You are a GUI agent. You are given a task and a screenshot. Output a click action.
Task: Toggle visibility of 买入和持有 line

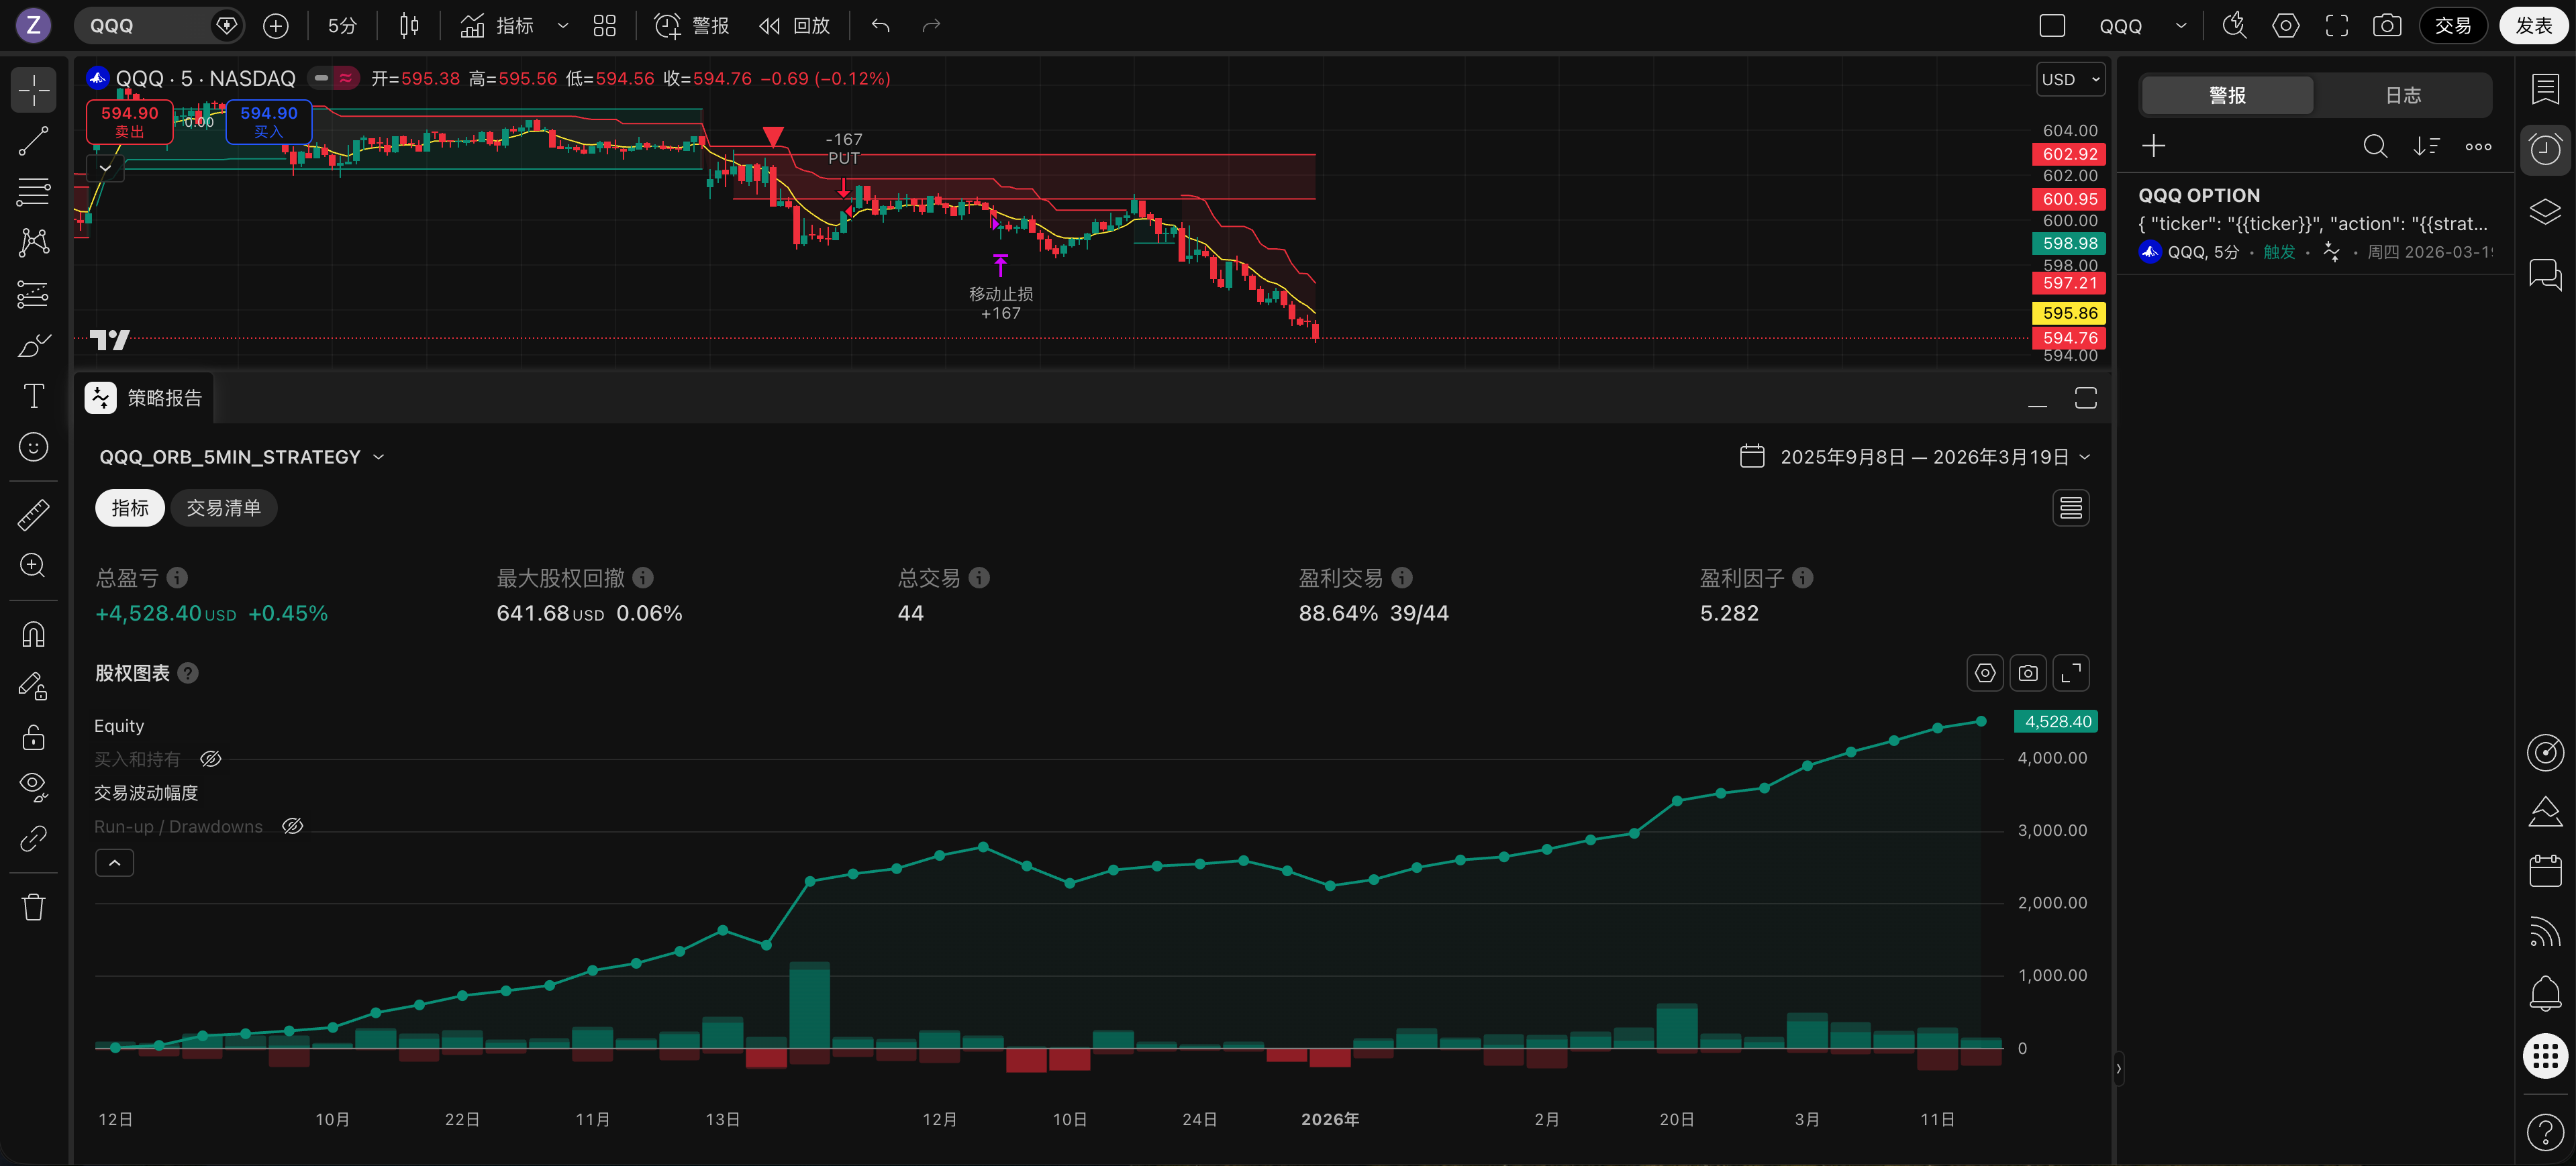click(x=210, y=759)
